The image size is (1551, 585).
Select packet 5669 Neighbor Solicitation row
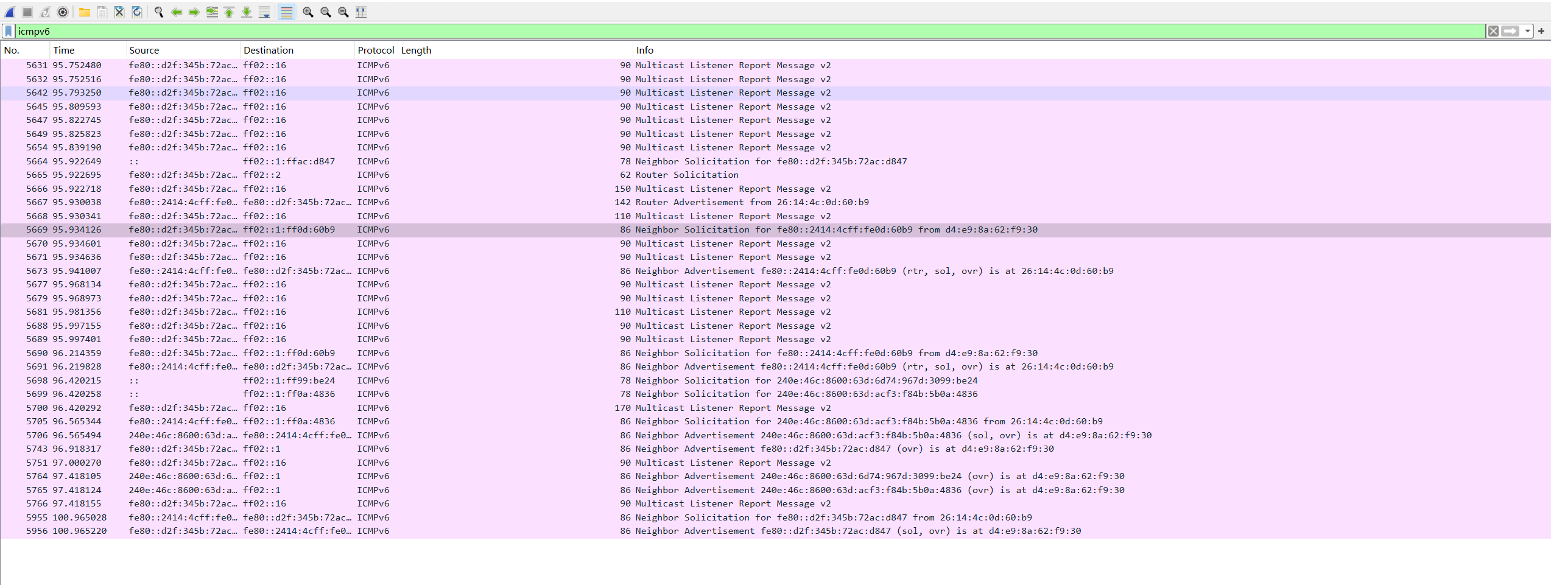pos(775,229)
